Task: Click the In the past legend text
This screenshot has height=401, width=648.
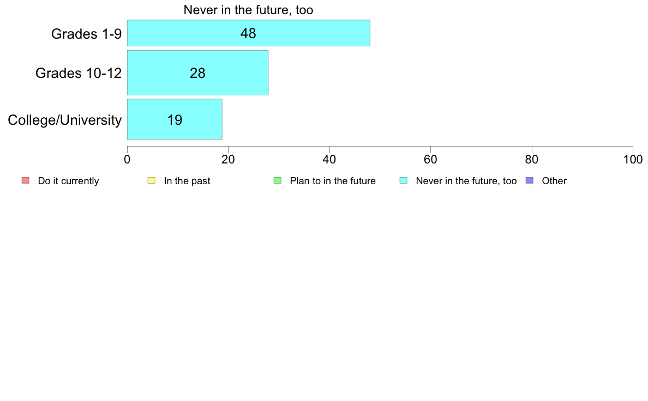Action: (187, 181)
